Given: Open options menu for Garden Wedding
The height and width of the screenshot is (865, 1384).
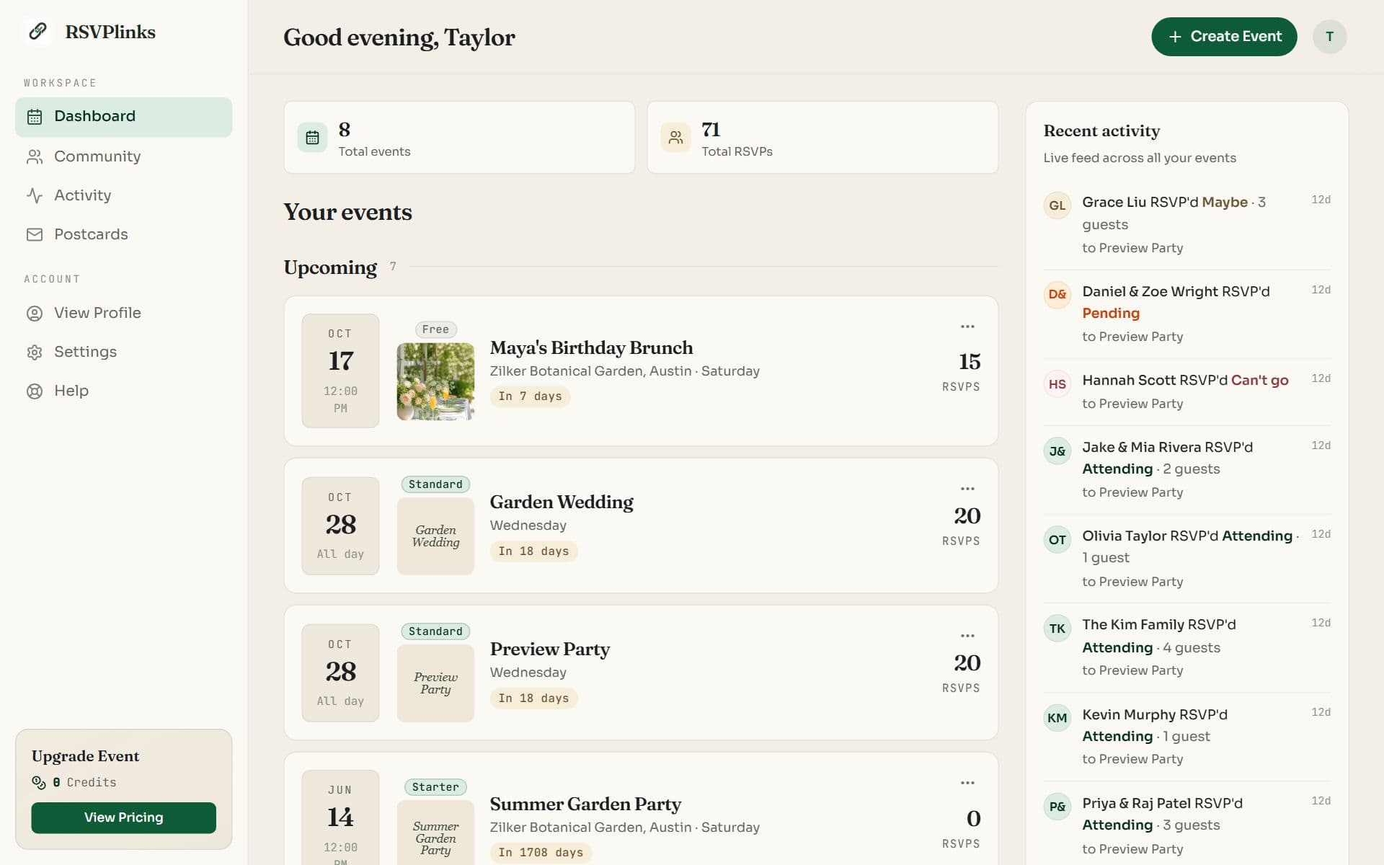Looking at the screenshot, I should click(x=967, y=489).
